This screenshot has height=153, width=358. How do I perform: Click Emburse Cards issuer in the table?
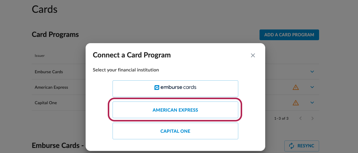(49, 72)
